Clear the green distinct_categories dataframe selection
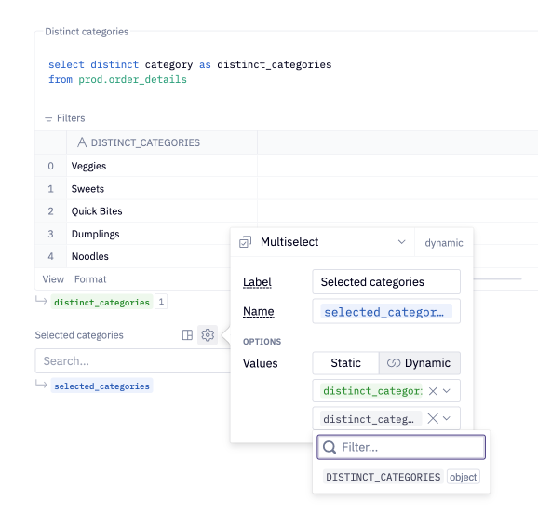Viewport: 538px width, 528px height. [x=433, y=391]
